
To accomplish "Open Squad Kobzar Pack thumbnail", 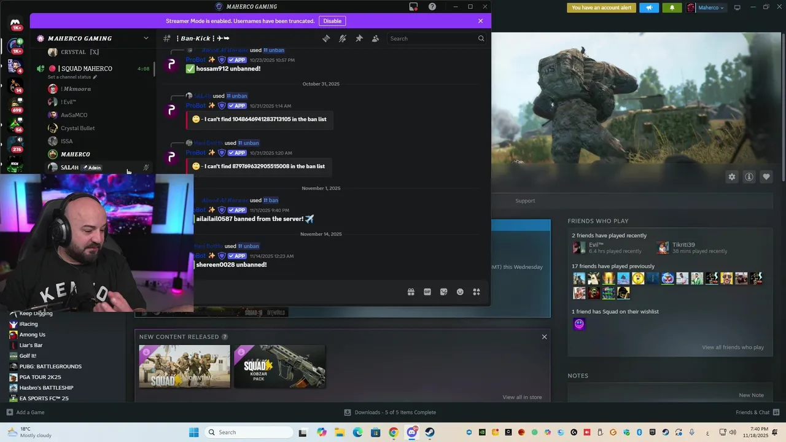I will (x=279, y=366).
